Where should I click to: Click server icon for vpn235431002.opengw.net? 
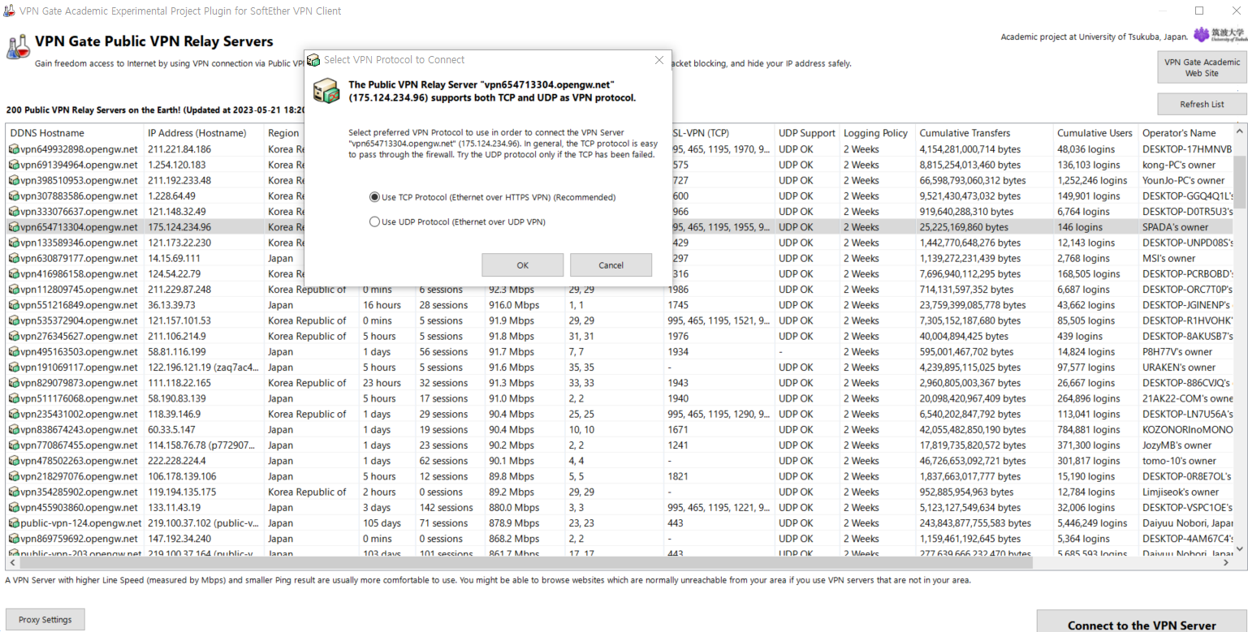pyautogui.click(x=14, y=414)
